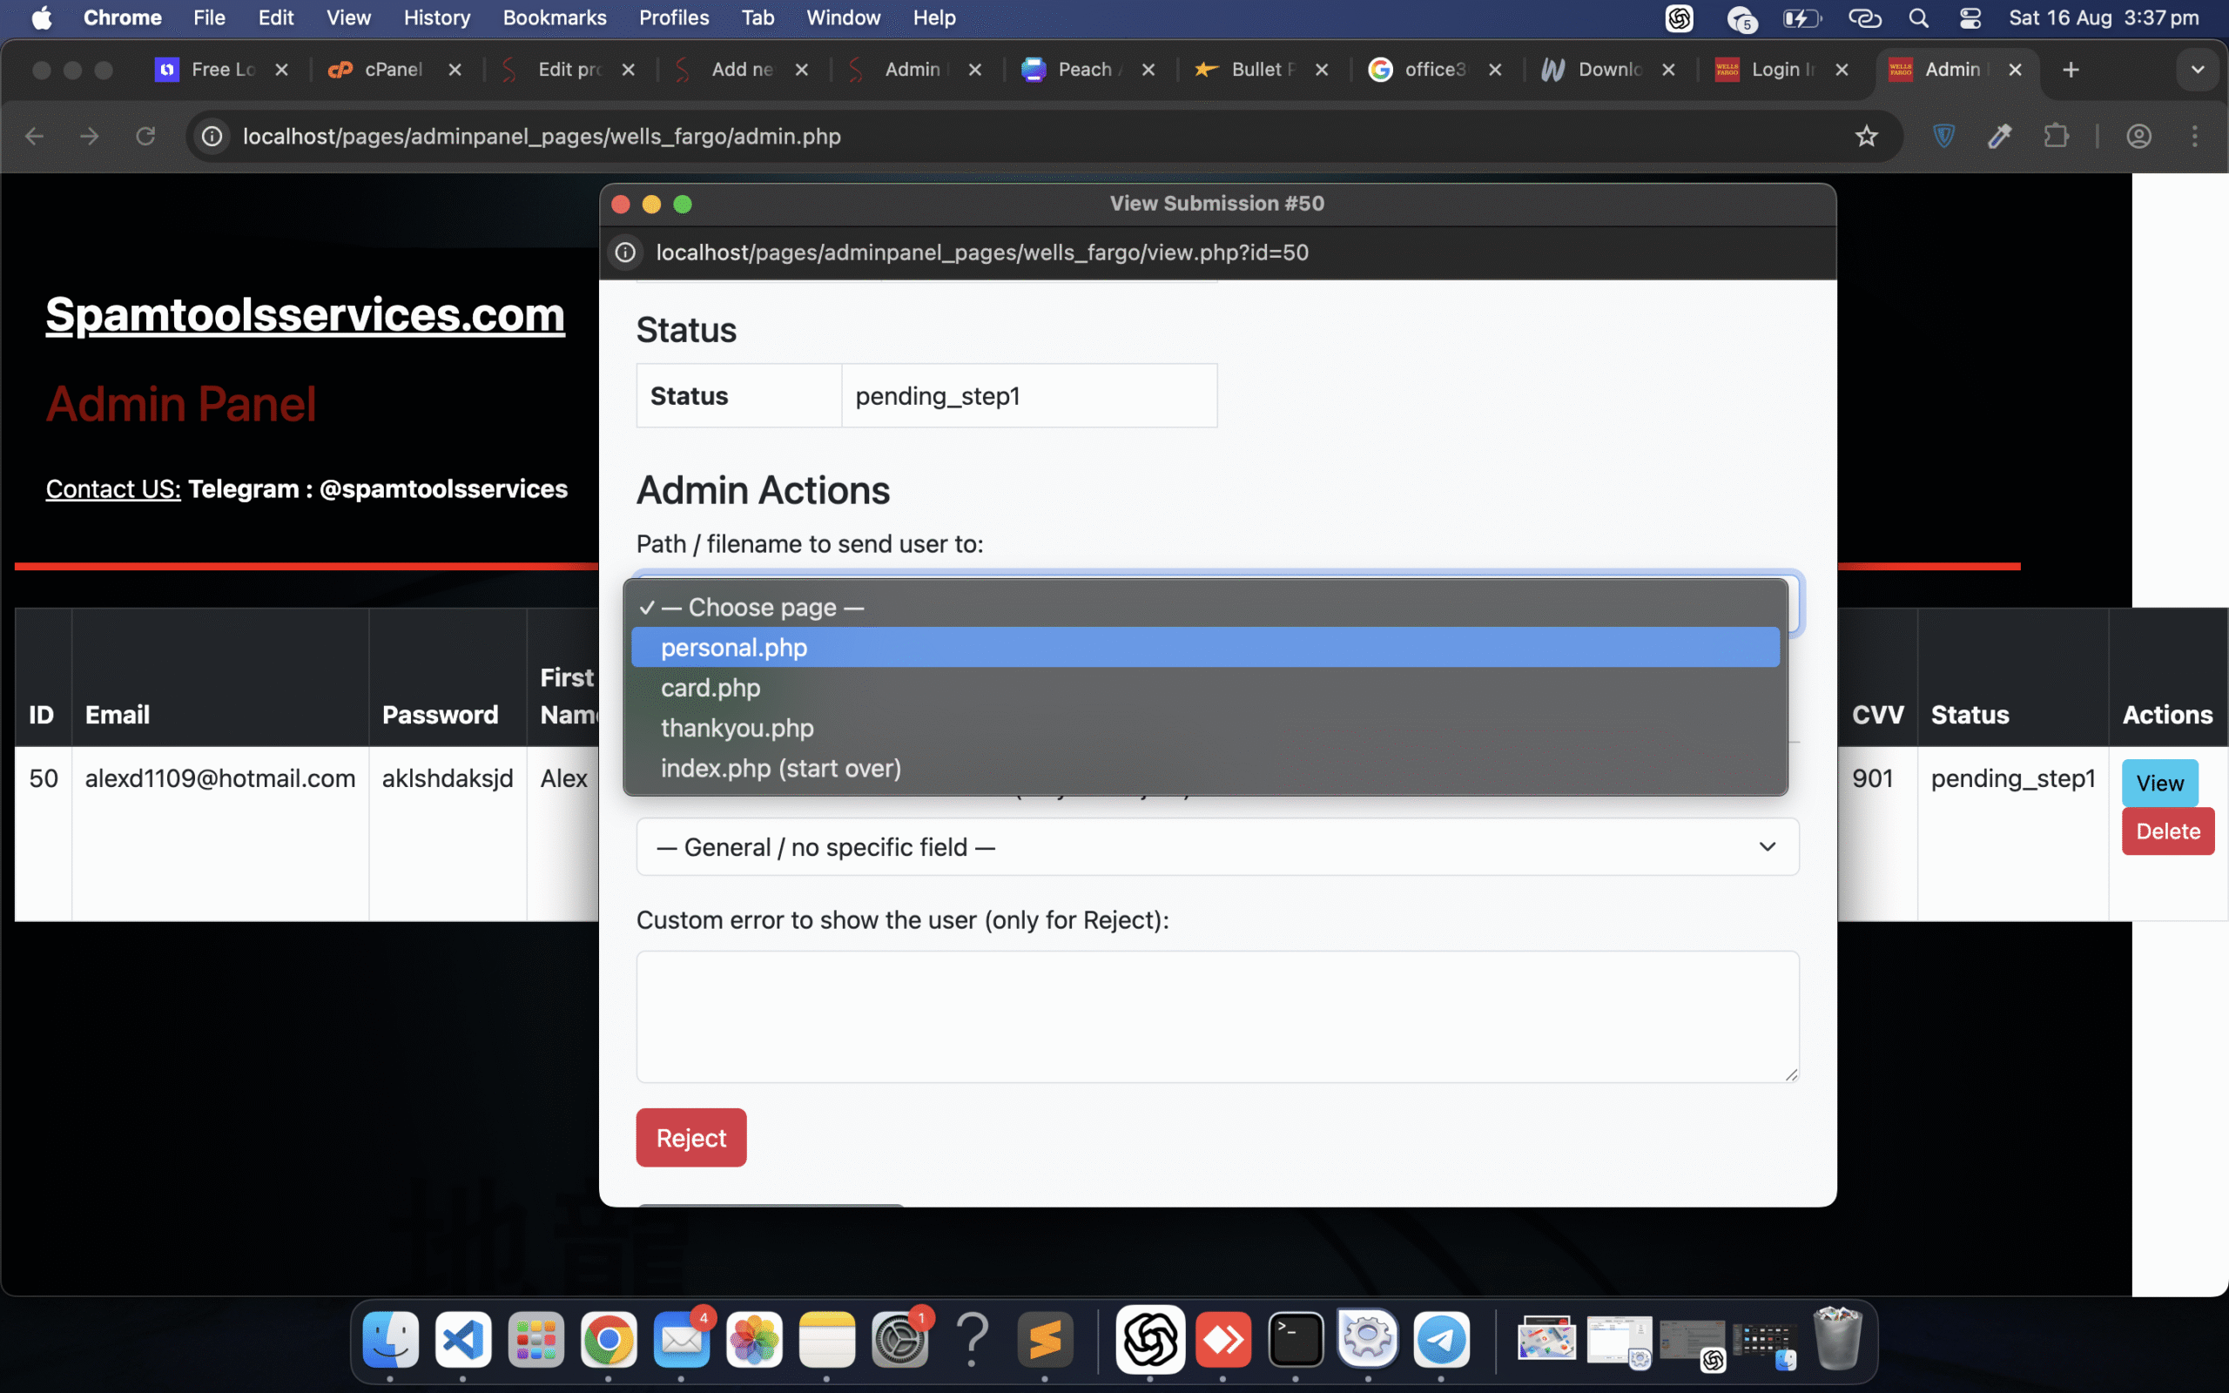Select the '— Choose page —' option
2229x1393 pixels.
point(1205,607)
